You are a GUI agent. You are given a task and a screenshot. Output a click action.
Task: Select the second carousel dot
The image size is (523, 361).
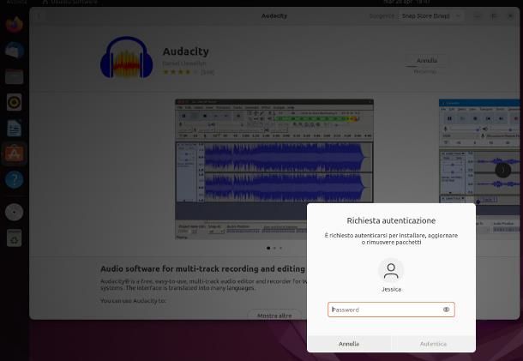click(x=274, y=248)
